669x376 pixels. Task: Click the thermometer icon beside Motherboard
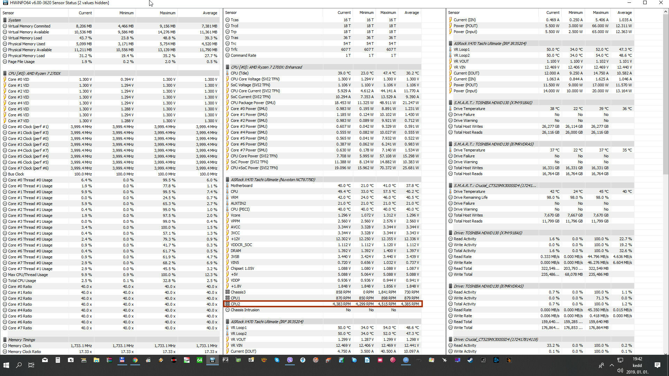[x=228, y=186]
